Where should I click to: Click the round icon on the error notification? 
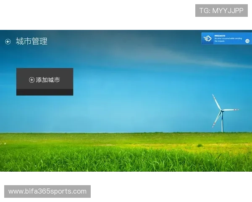pos(247,41)
